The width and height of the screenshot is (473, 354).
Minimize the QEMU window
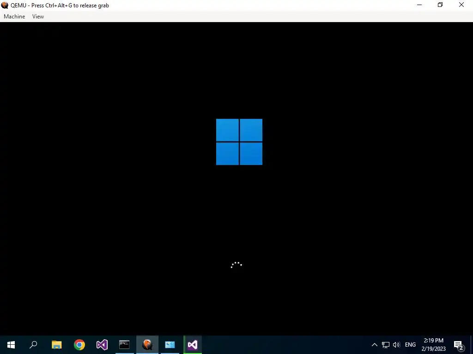(x=419, y=5)
